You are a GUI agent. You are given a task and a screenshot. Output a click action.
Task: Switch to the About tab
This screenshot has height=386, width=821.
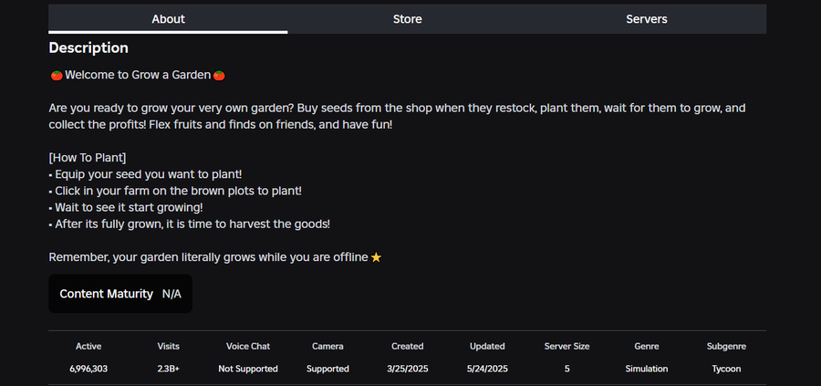click(x=168, y=19)
